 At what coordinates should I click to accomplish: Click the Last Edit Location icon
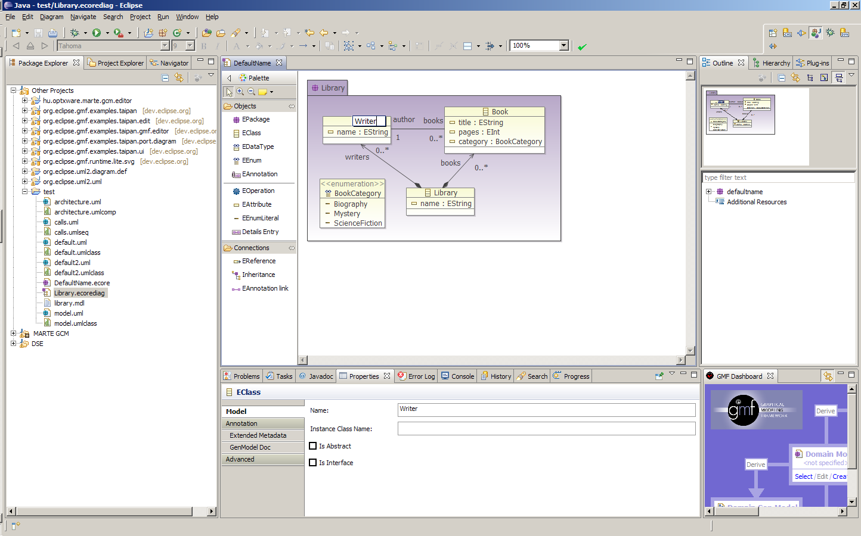pos(309,33)
